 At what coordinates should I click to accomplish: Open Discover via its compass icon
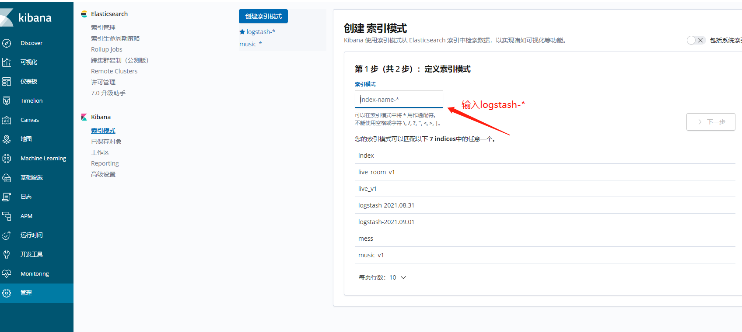(7, 43)
